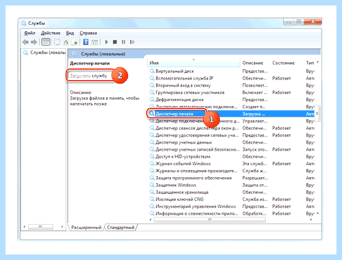This screenshot has width=342, height=260.
Task: Click the gear icon of Дефрагментация диска
Action: 152,99
